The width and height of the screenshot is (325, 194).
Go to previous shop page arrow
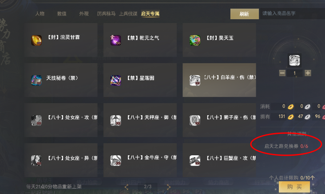[x=127, y=187]
